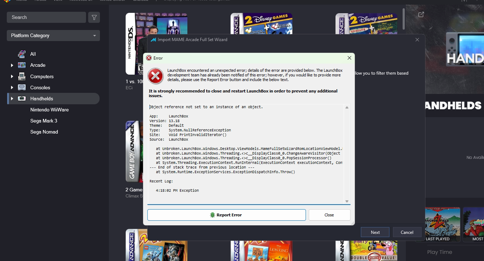484x261 pixels.
Task: Select the Double Value game cover
Action: point(366,250)
